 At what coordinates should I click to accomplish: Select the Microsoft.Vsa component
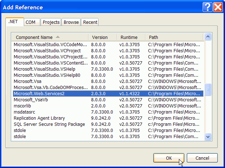[108, 81]
